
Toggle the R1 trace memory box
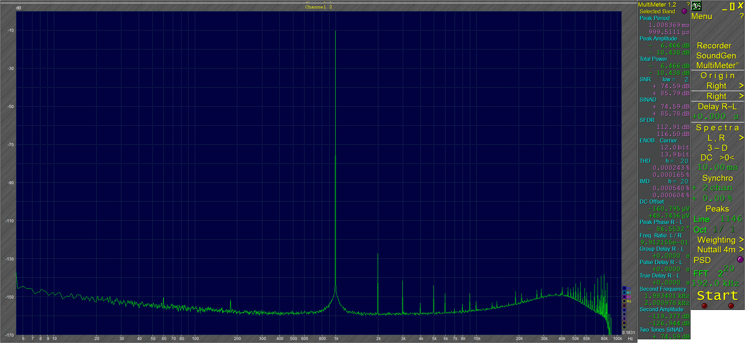click(624, 293)
